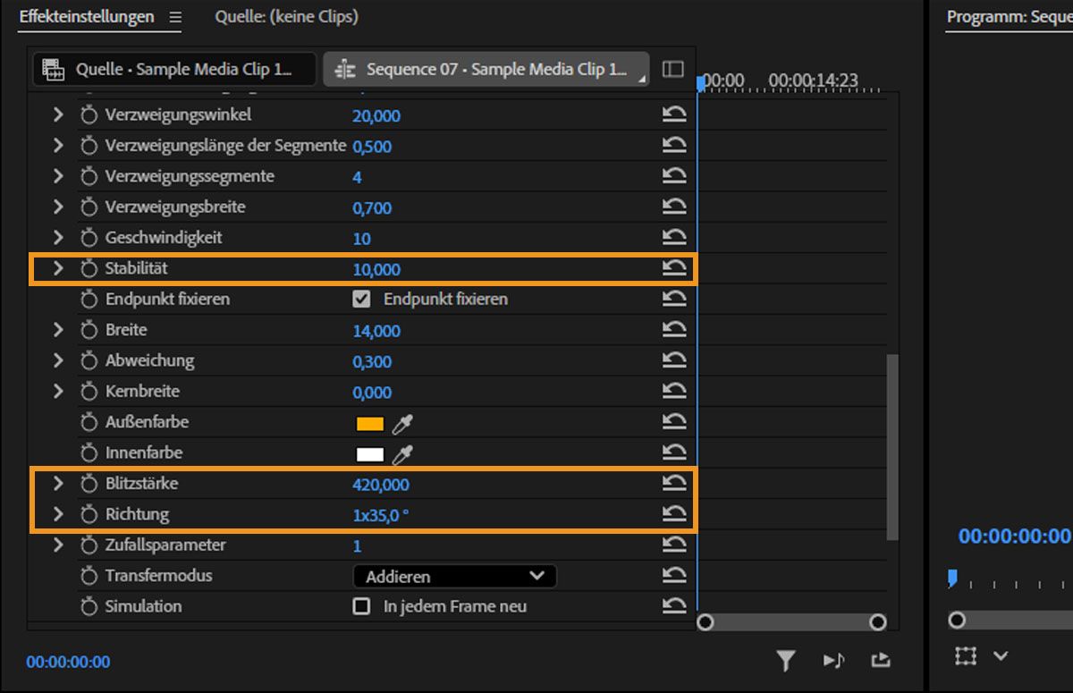Toggle the split-view comparison icon

[x=672, y=69]
